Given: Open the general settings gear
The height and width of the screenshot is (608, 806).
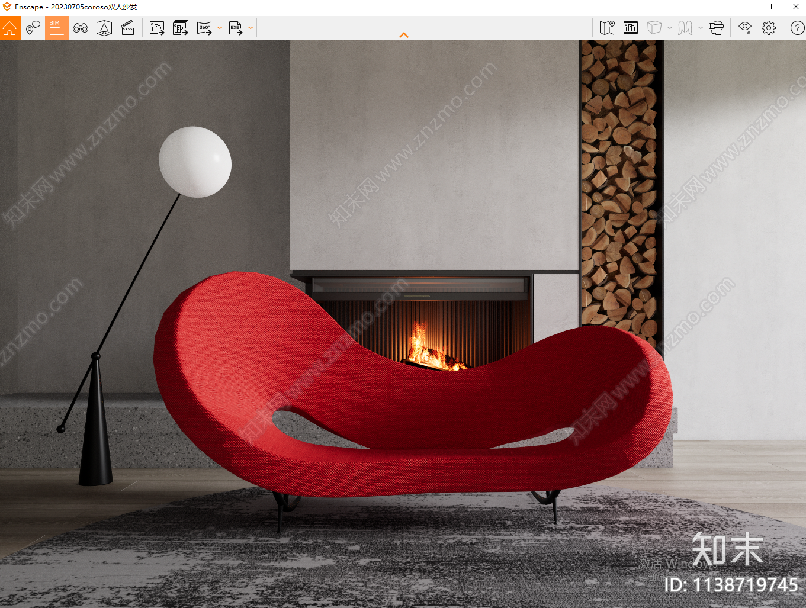Looking at the screenshot, I should 769,28.
